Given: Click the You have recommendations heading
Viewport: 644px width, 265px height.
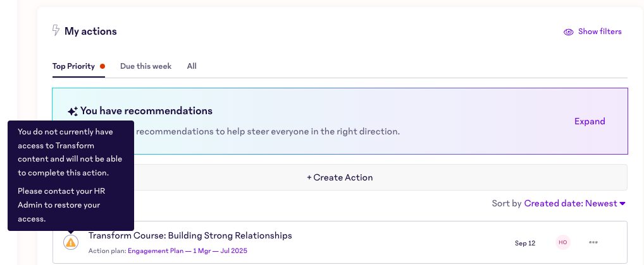Looking at the screenshot, I should click(x=146, y=110).
